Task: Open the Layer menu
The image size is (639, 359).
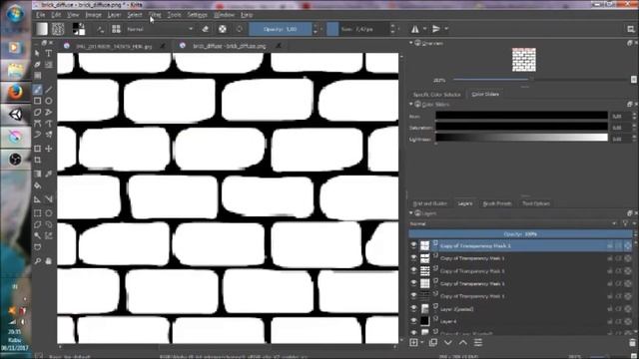Action: pos(114,15)
